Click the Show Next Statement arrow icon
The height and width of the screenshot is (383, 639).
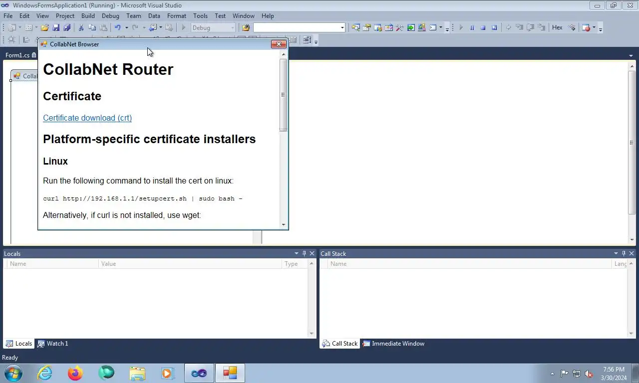pyautogui.click(x=508, y=28)
